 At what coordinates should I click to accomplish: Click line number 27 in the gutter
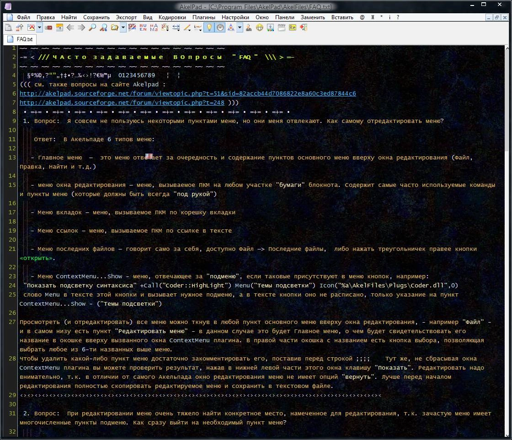[12, 322]
